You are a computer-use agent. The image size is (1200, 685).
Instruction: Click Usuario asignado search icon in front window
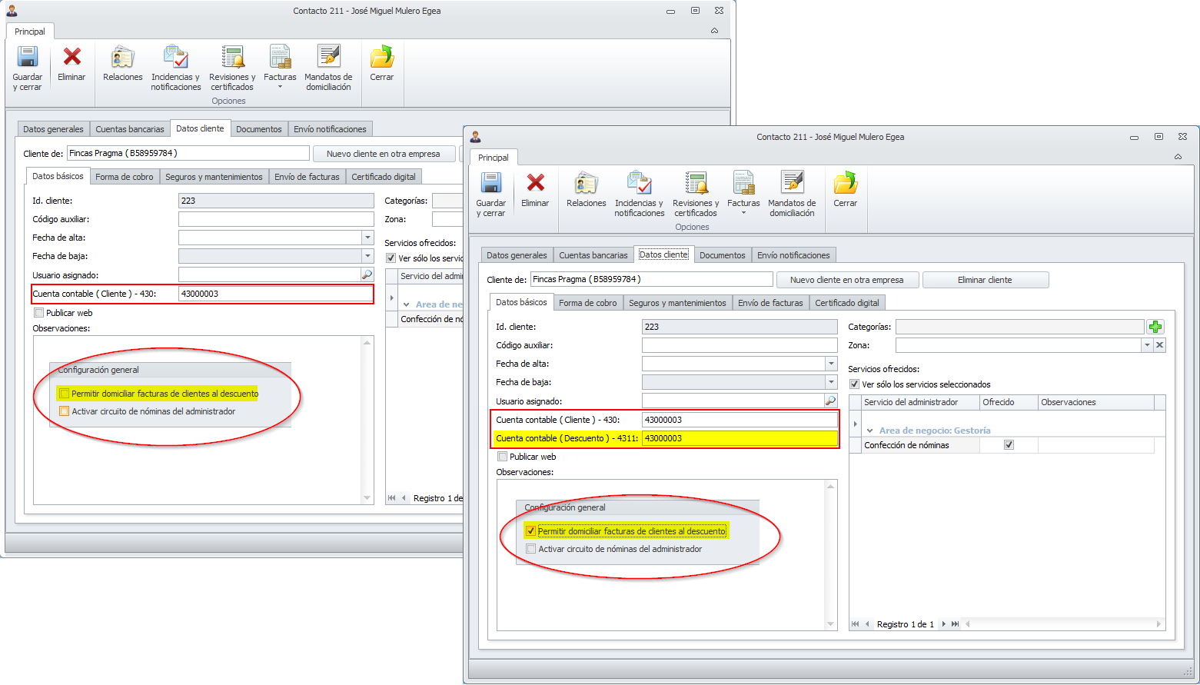[x=830, y=401]
